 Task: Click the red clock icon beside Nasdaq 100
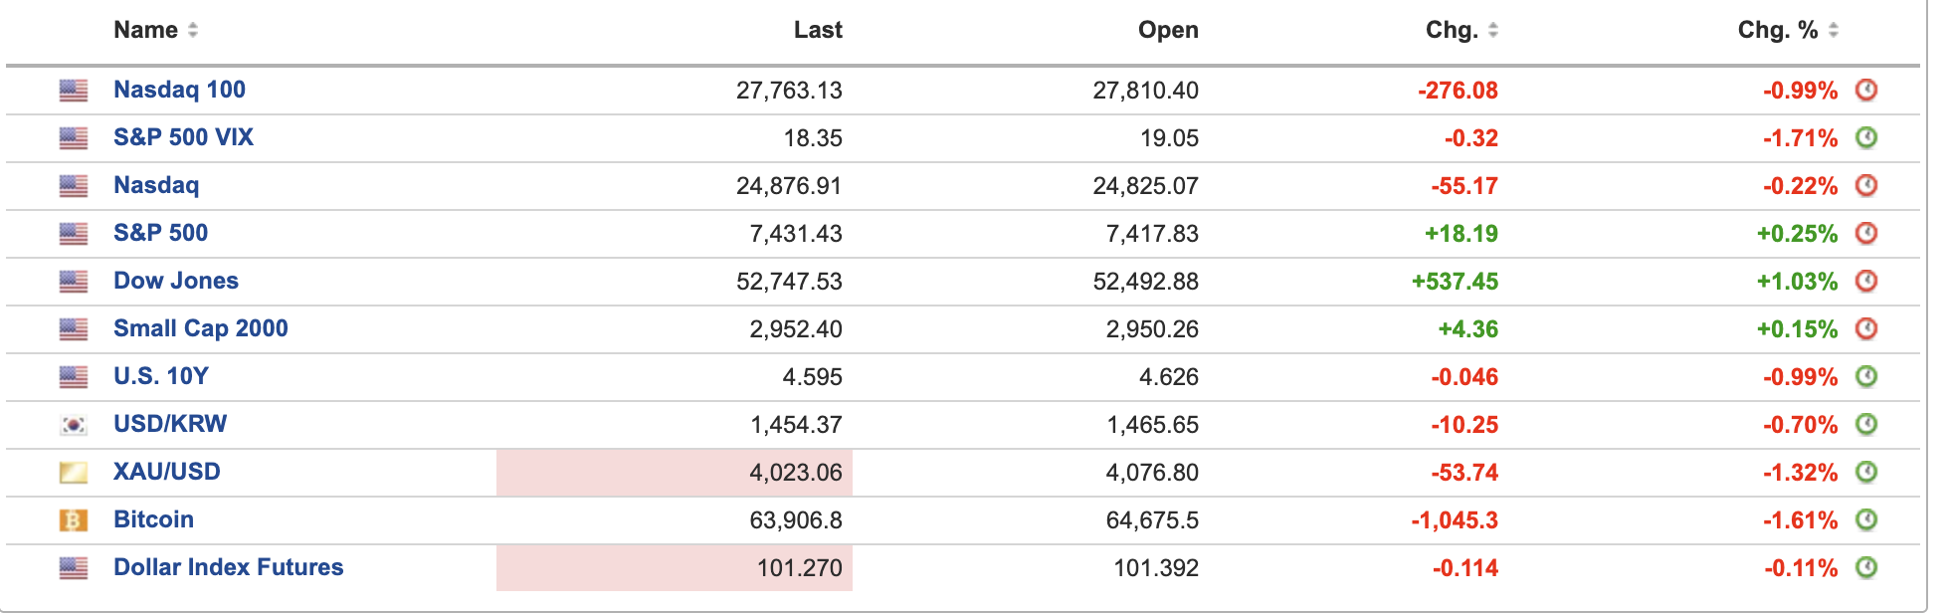click(1866, 91)
